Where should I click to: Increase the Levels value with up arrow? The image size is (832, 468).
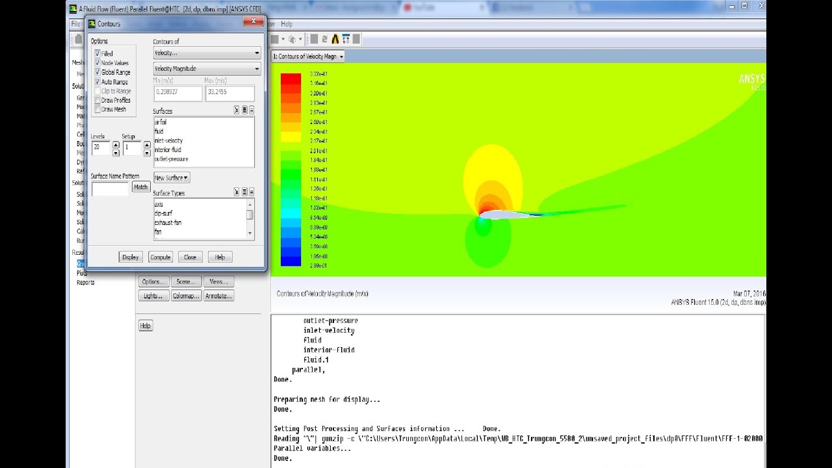point(116,145)
